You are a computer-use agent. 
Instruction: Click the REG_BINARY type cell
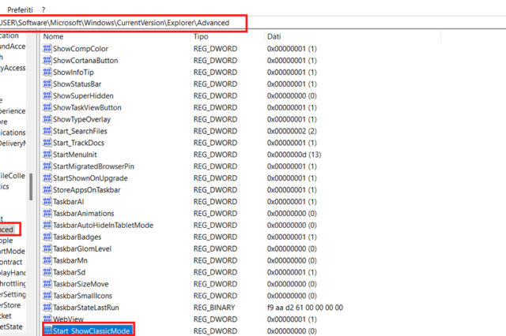tap(214, 308)
